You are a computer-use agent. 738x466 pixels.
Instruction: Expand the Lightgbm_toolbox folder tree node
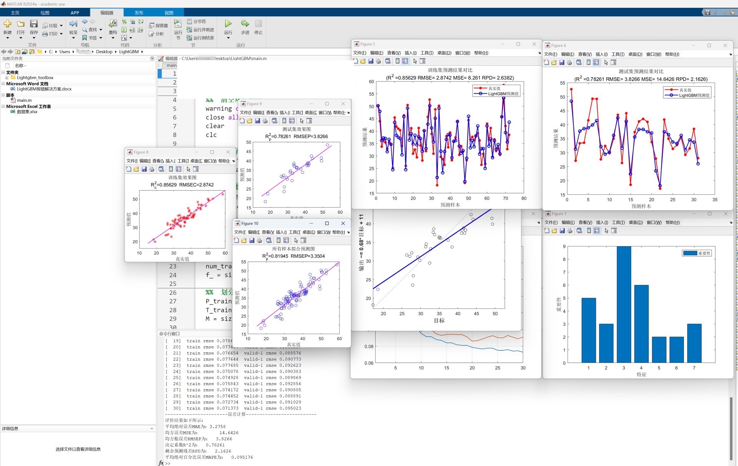(x=7, y=78)
